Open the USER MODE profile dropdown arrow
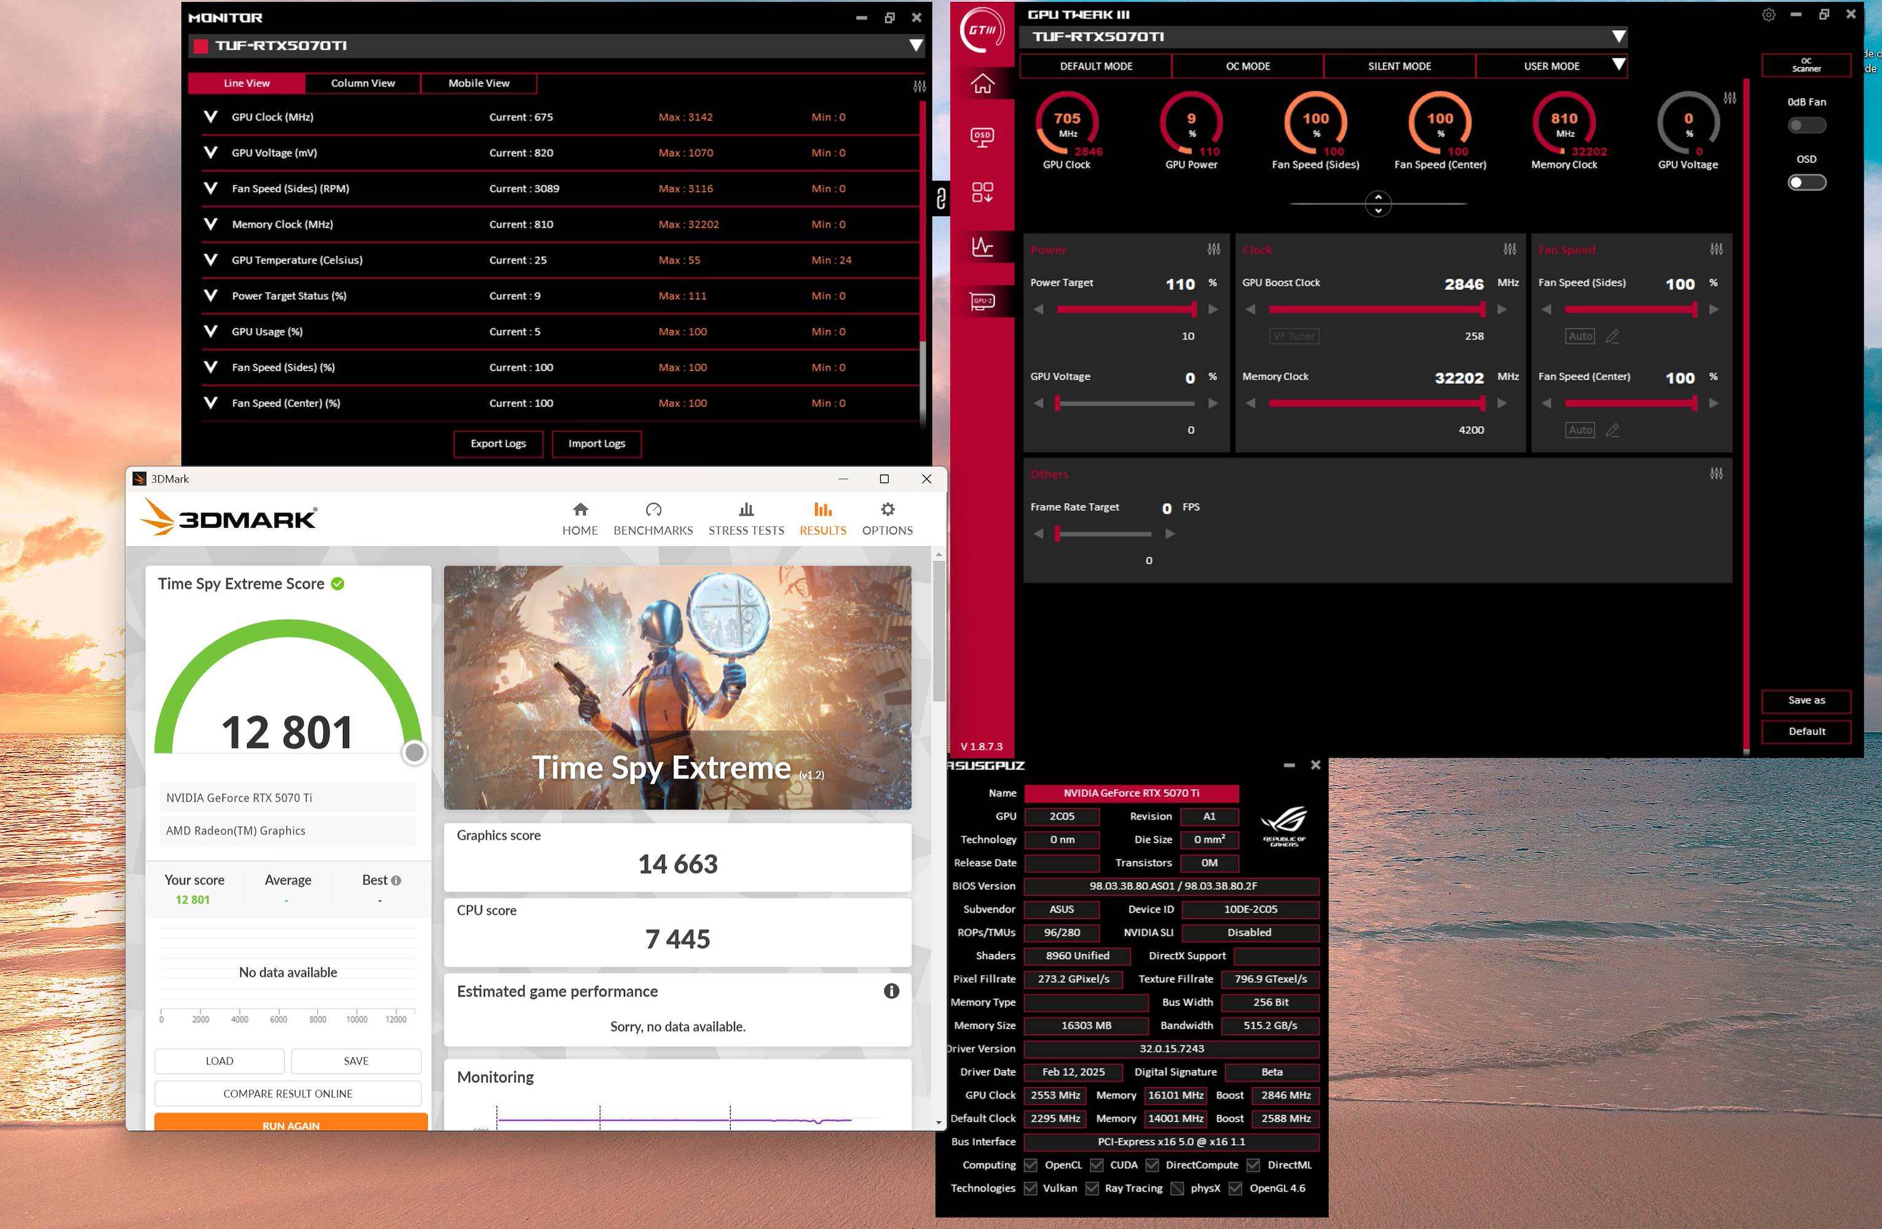Screen dimensions: 1882x1229 point(1619,65)
